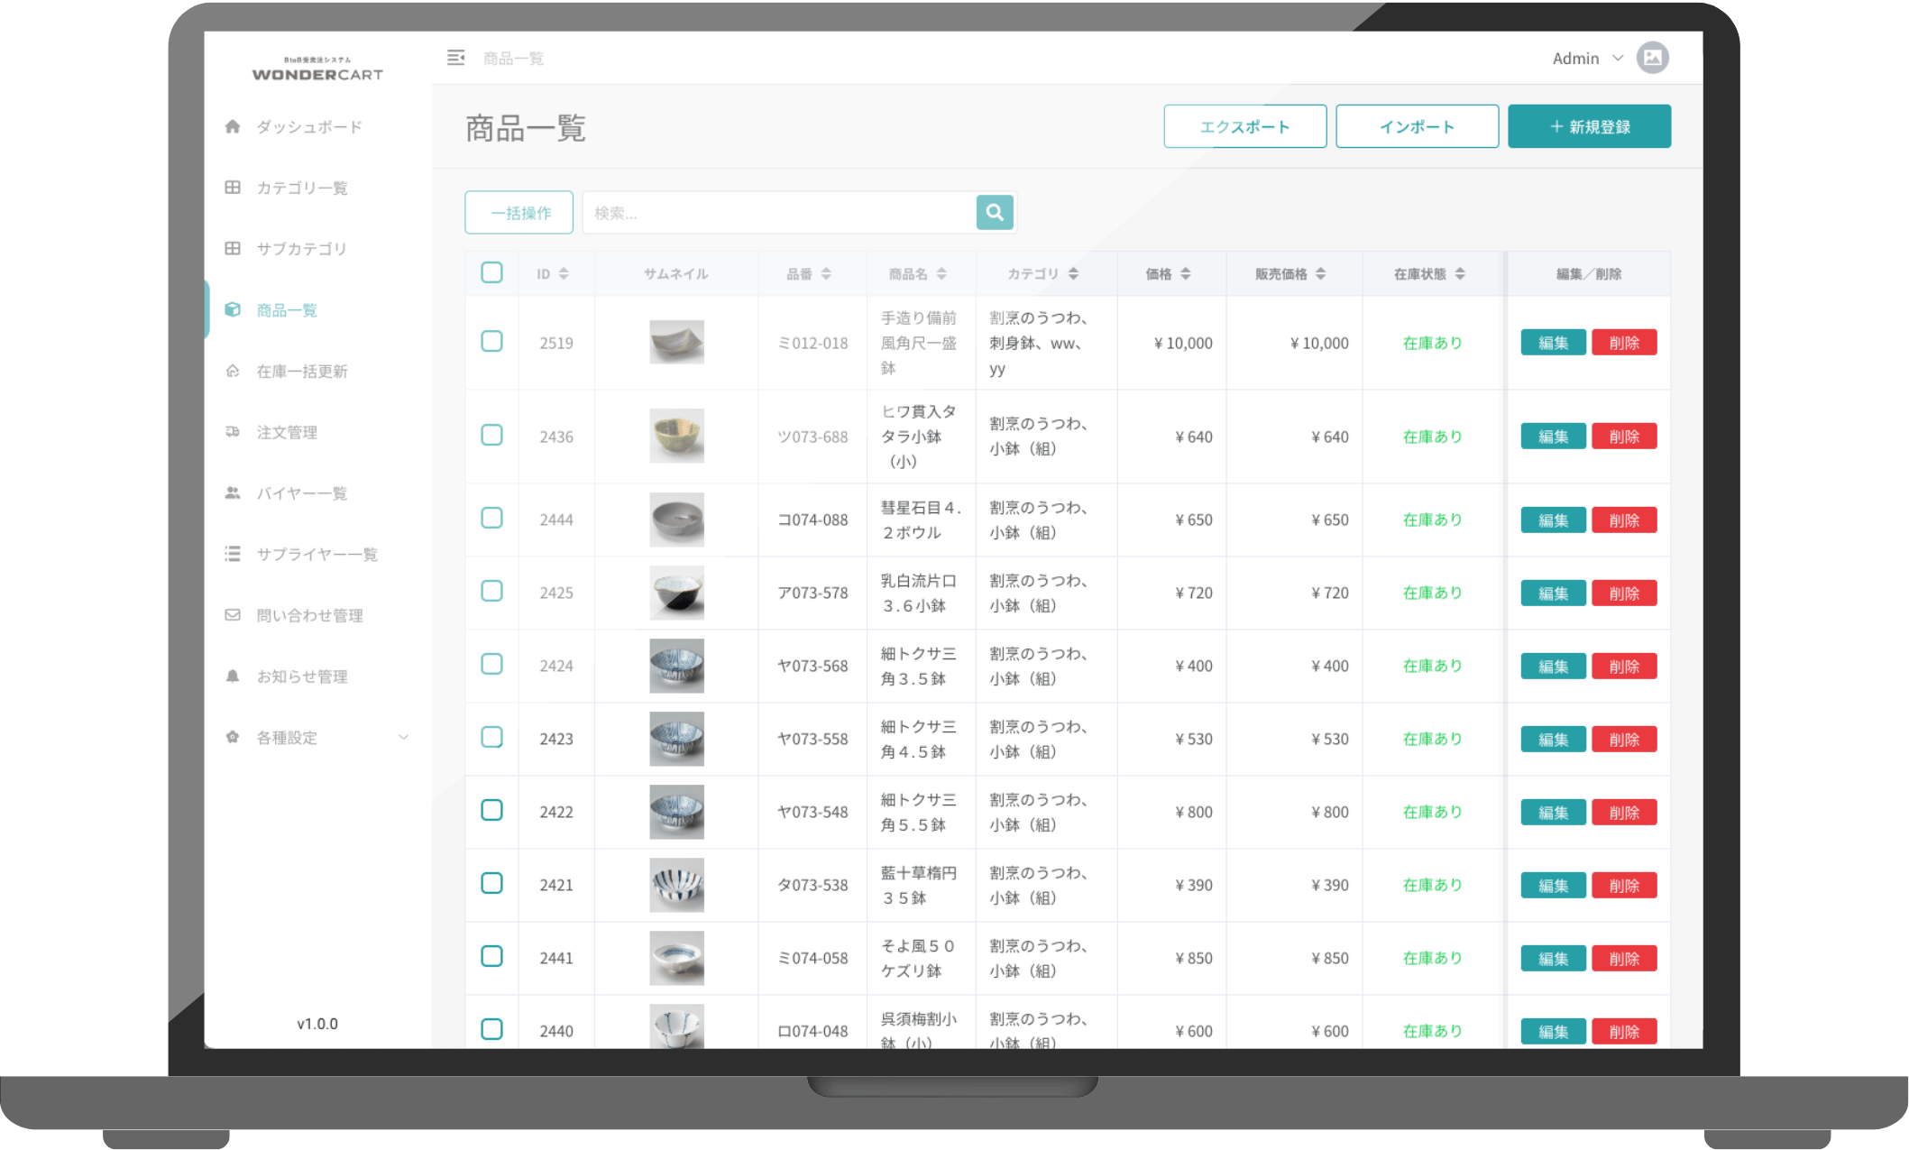Check the box for product 2425

(x=491, y=591)
